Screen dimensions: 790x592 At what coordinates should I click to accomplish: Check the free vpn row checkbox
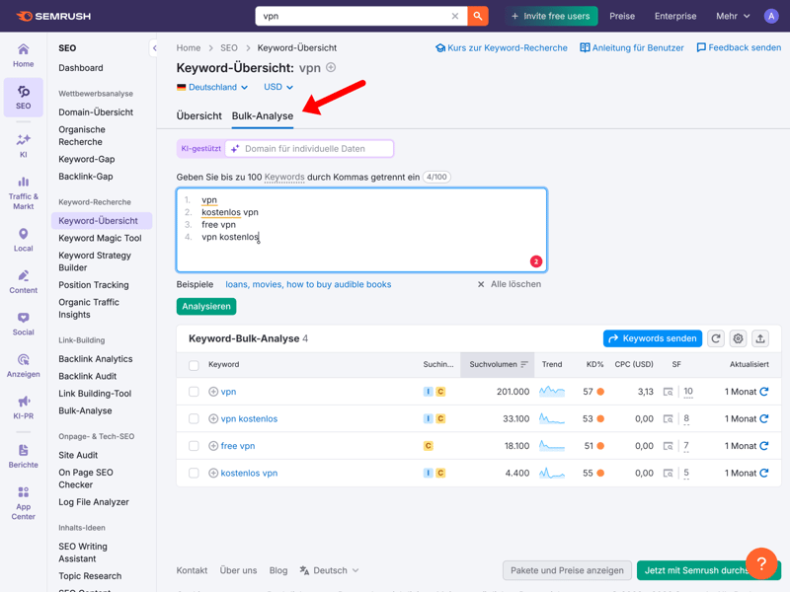click(194, 446)
